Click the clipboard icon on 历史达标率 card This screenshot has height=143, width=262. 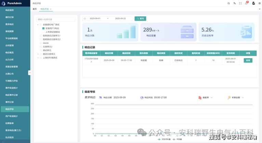point(246,32)
